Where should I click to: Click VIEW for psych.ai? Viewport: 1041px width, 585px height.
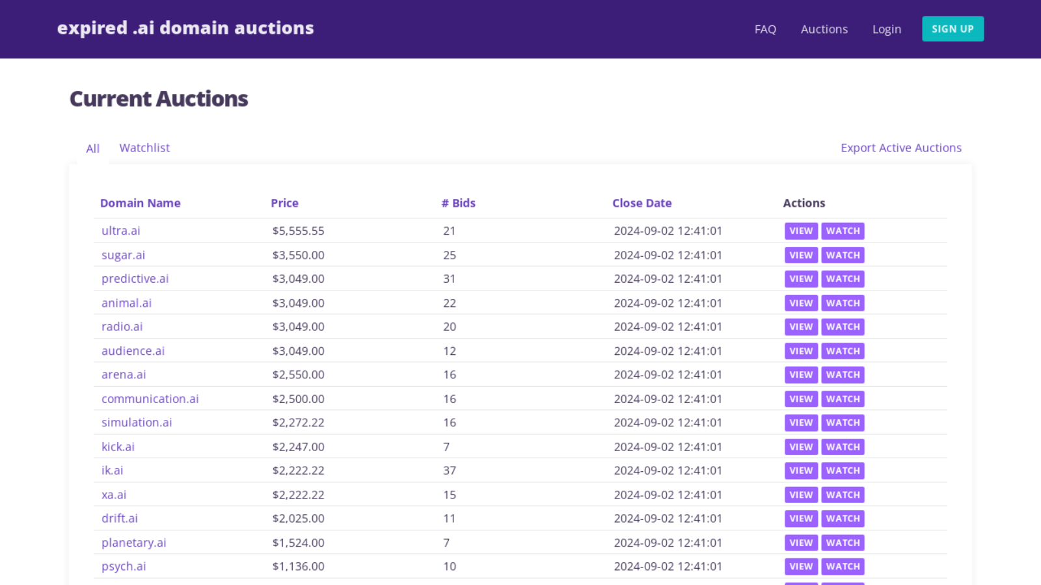801,567
